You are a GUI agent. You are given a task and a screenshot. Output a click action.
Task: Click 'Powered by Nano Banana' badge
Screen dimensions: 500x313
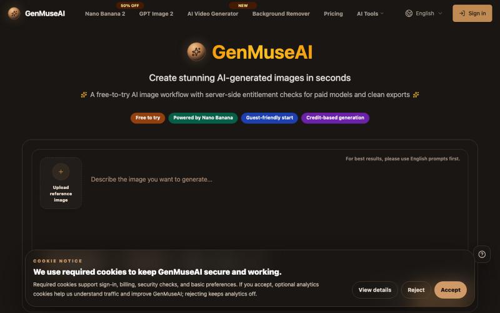pyautogui.click(x=202, y=118)
